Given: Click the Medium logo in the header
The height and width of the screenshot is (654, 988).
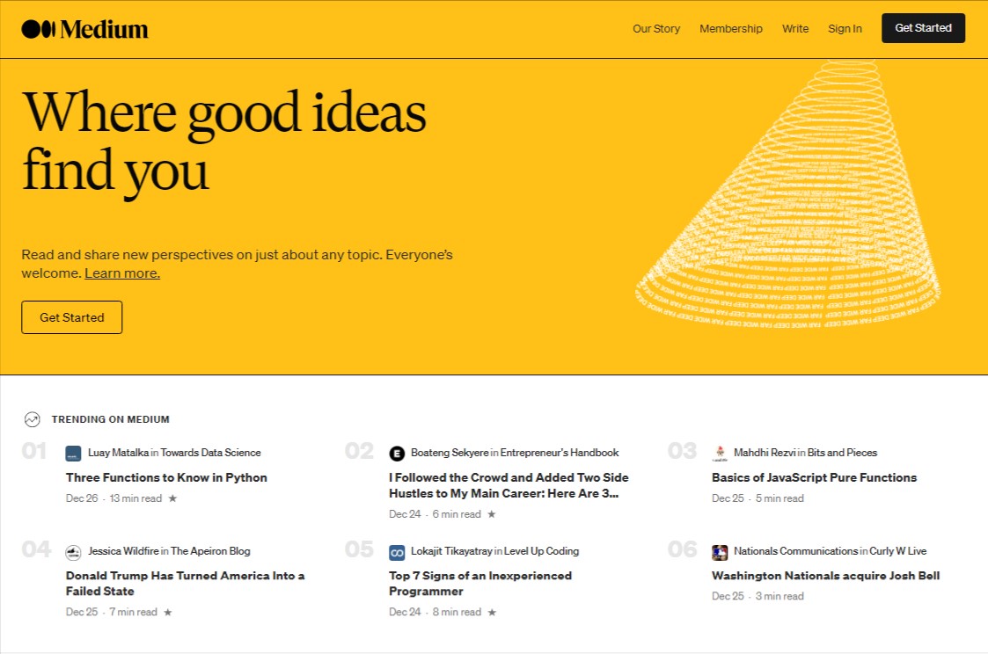Looking at the screenshot, I should 85,29.
